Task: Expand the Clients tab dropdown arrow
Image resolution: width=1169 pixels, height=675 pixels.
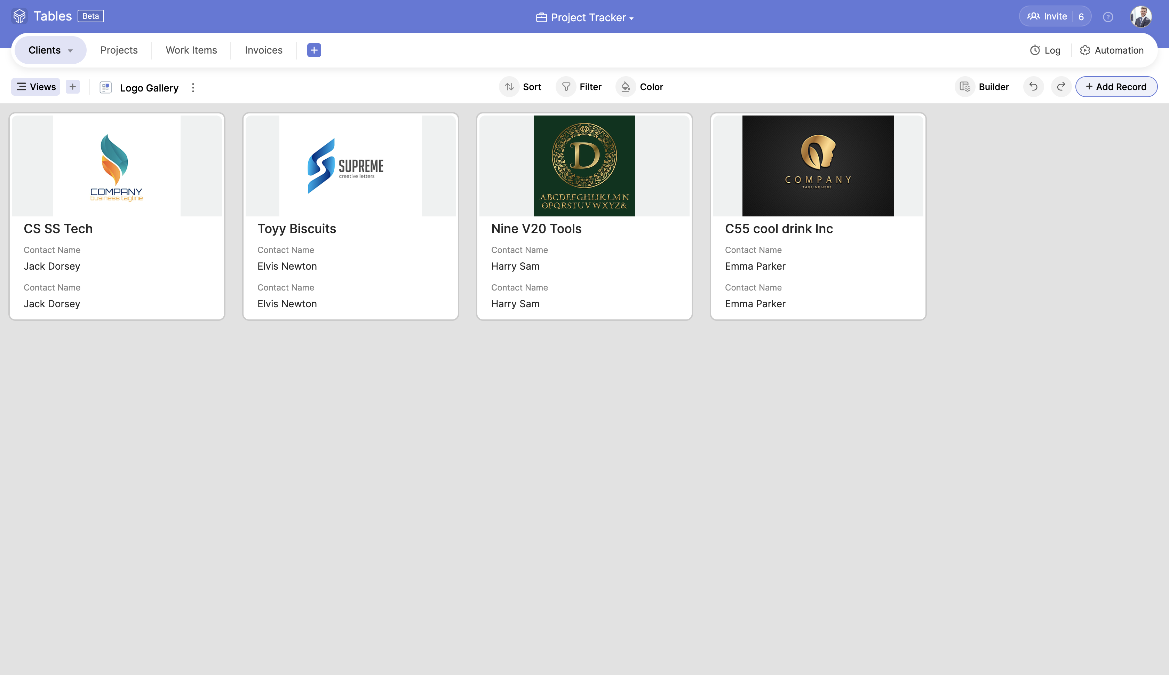Action: 71,50
